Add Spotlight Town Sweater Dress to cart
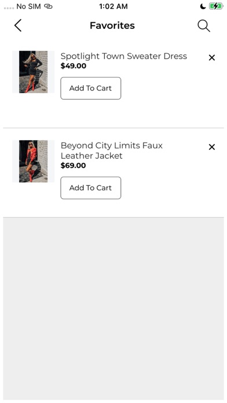This screenshot has height=403, width=227. tap(91, 88)
